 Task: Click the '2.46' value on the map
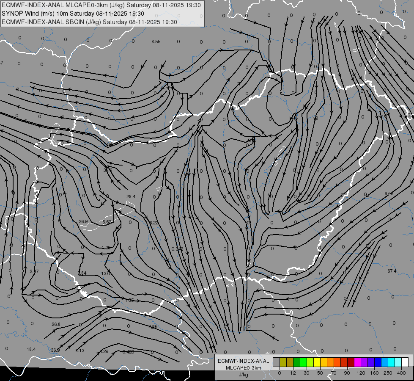(153, 326)
